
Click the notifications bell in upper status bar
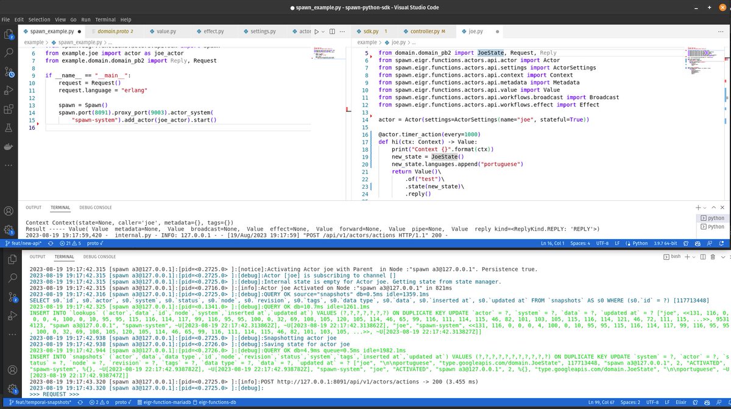click(722, 243)
